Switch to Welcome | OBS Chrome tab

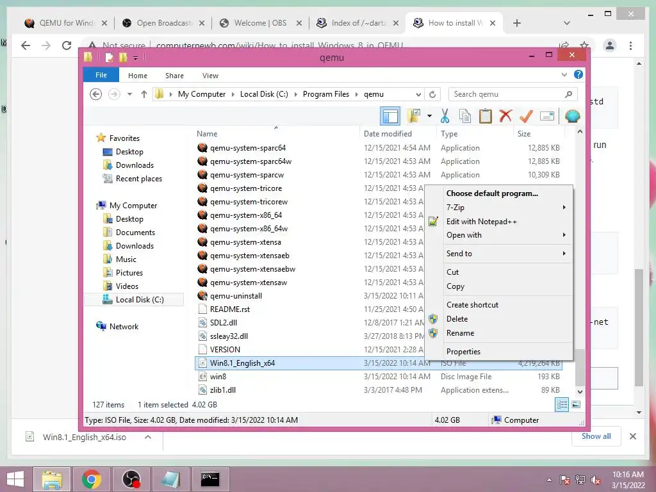click(261, 23)
